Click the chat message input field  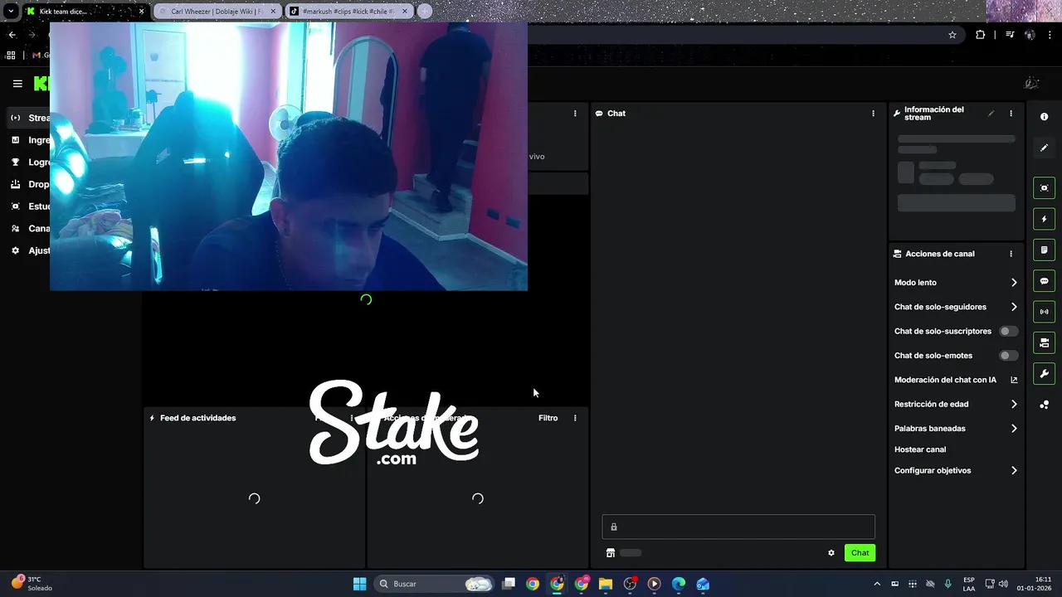click(738, 527)
